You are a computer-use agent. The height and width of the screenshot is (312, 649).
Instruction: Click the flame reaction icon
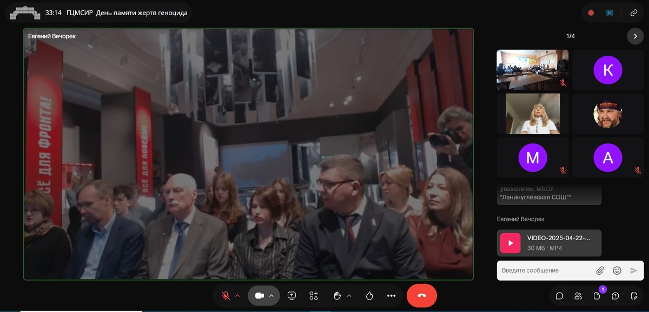pos(369,296)
